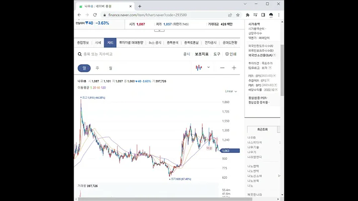Open the media controls icon in toolbar
Viewport: 358px width, 201px height.
point(255,15)
